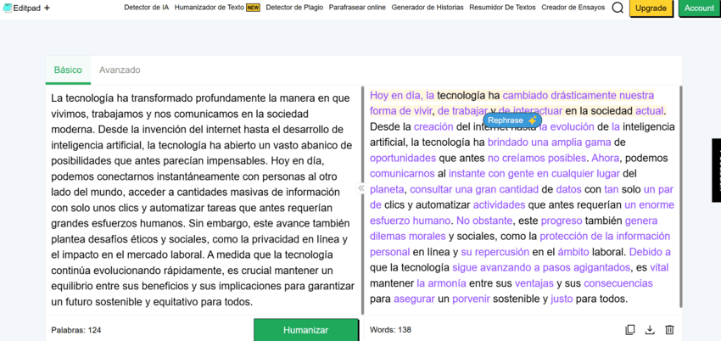Go to Resumidor De Textos
This screenshot has height=341, width=721.
503,8
